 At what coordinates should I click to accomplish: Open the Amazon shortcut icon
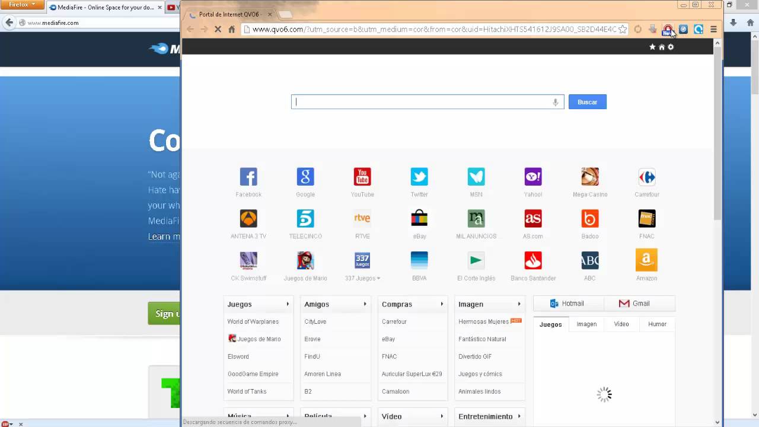[x=647, y=260]
